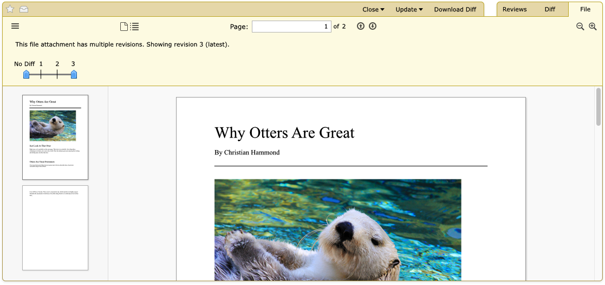Star this review request

point(10,9)
